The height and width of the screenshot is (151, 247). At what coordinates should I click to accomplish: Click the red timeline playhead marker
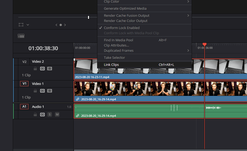tap(204, 44)
